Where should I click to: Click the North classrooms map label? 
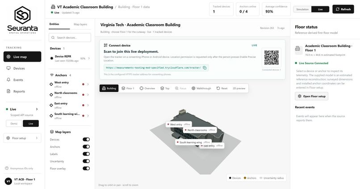click(x=200, y=130)
